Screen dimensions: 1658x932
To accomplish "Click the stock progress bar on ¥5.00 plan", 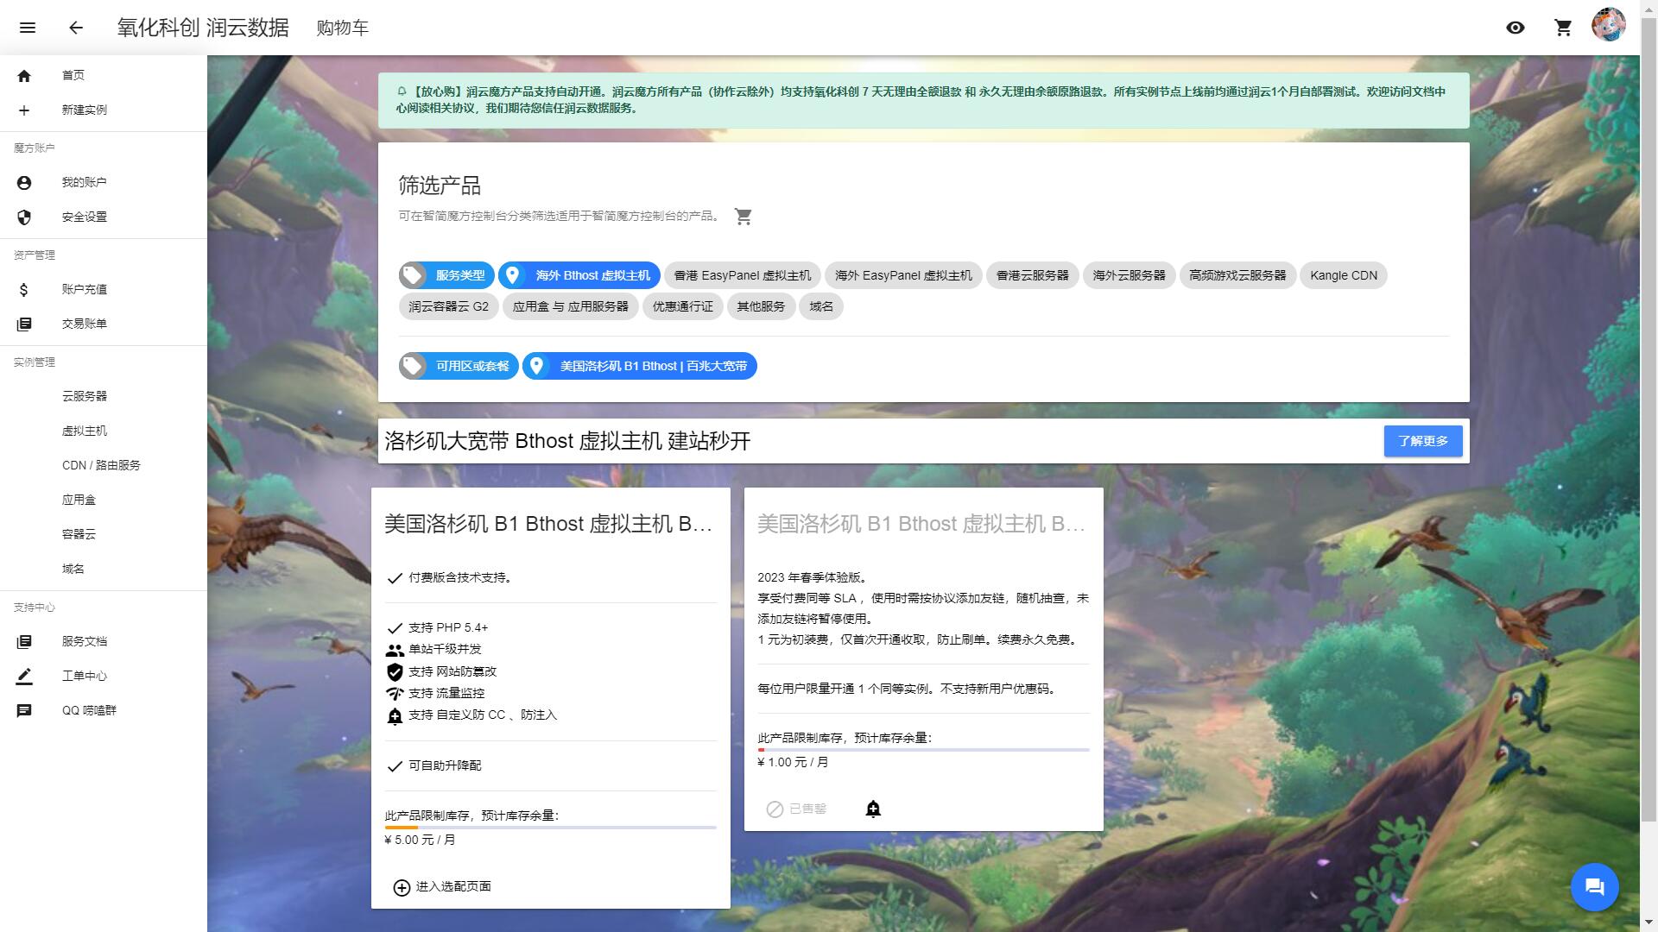I will click(x=551, y=828).
